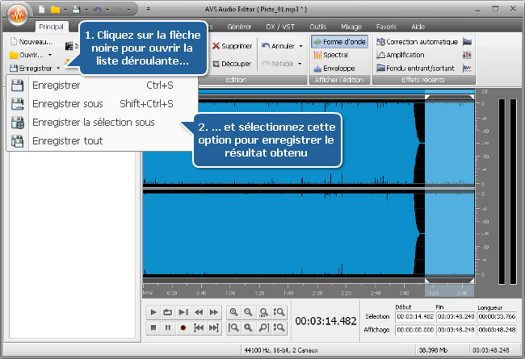
Task: Switch to the Outils tab
Action: pos(317,27)
